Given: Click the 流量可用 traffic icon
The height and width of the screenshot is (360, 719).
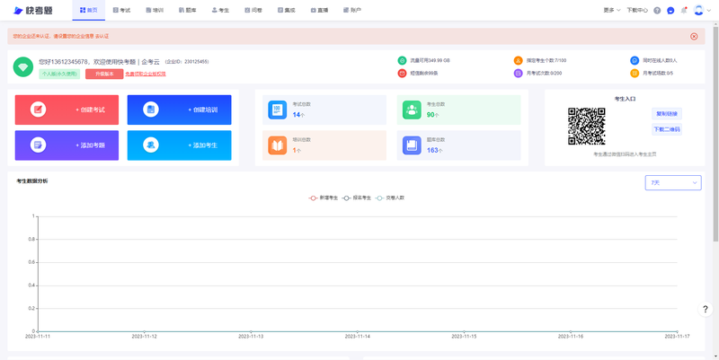Looking at the screenshot, I should point(402,60).
